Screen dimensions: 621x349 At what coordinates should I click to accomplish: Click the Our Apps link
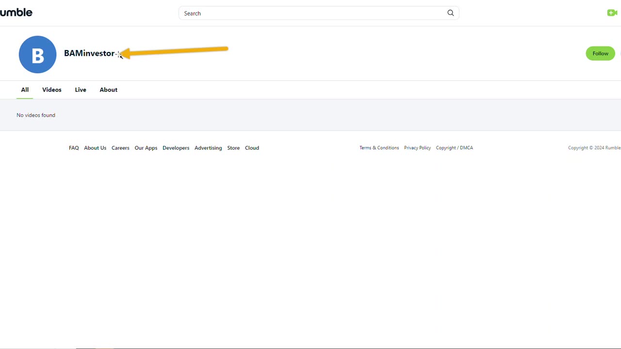146,148
